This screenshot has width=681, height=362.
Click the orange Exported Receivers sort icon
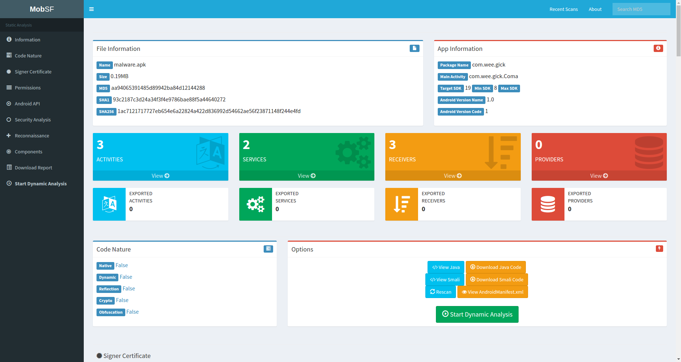tap(402, 204)
